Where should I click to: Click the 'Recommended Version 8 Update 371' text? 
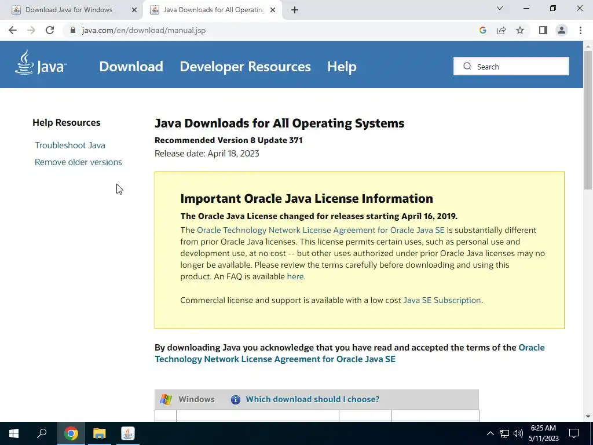click(228, 140)
